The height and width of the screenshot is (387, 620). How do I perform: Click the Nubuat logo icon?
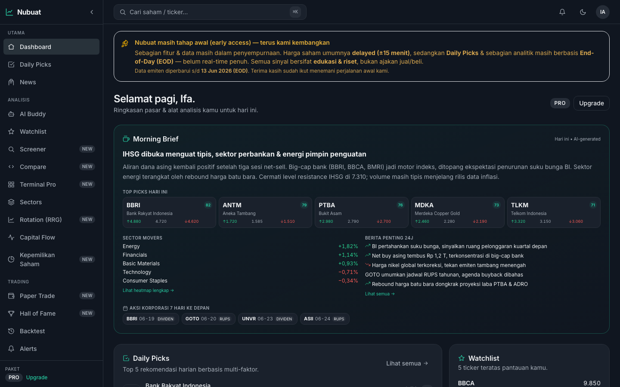[x=9, y=12]
